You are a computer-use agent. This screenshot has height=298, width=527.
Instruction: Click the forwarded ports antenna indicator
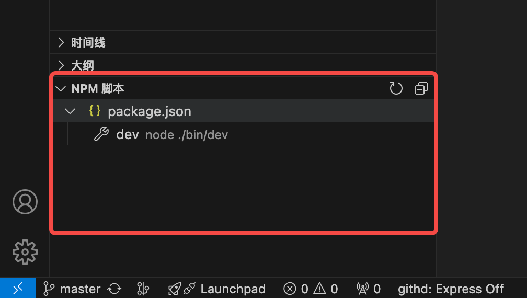pyautogui.click(x=368, y=289)
